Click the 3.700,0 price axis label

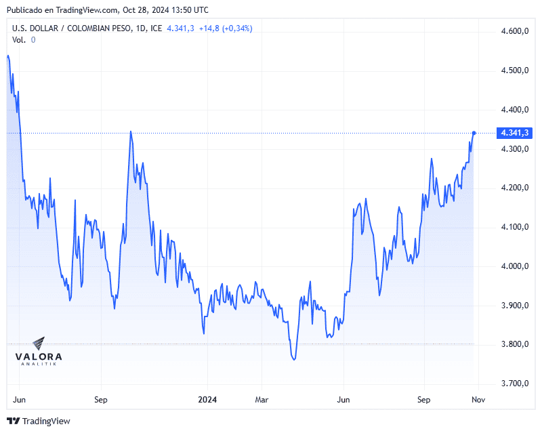[x=515, y=384]
